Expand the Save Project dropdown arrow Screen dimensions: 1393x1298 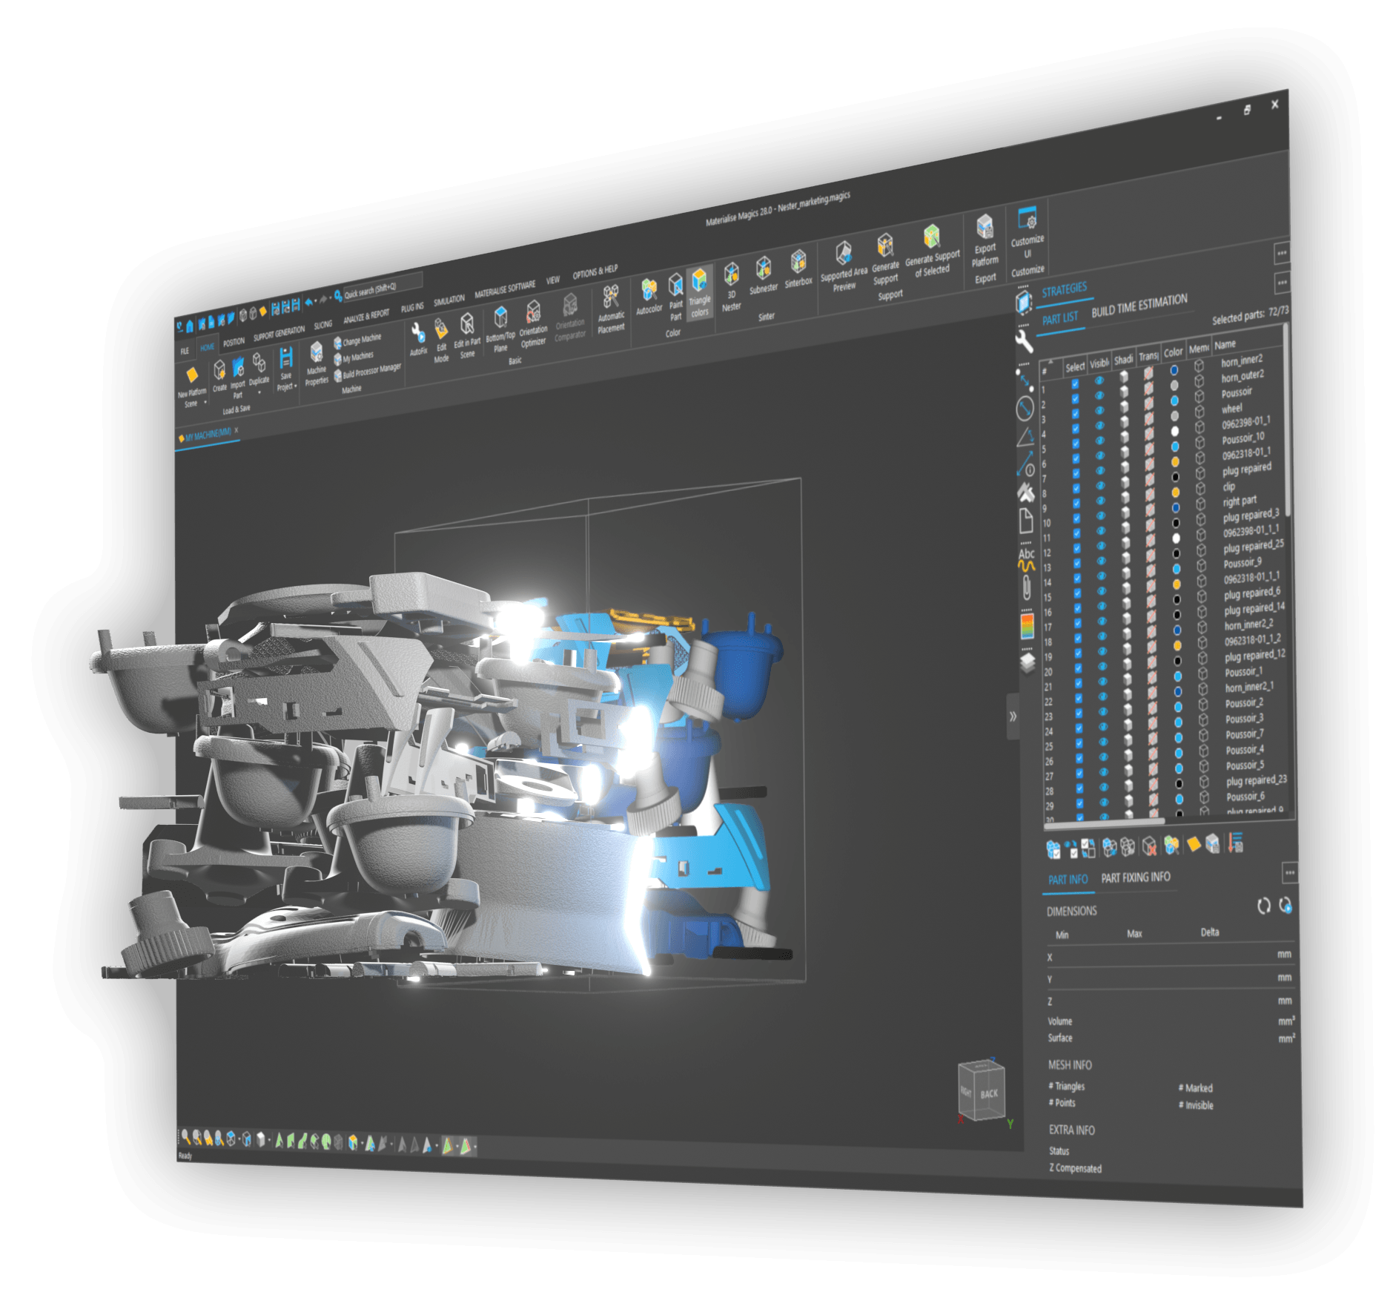click(x=295, y=386)
